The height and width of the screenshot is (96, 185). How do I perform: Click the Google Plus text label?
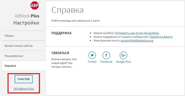coord(123,62)
